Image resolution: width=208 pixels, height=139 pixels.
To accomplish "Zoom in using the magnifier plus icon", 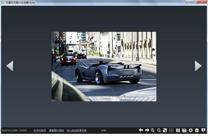I will click(153, 130).
